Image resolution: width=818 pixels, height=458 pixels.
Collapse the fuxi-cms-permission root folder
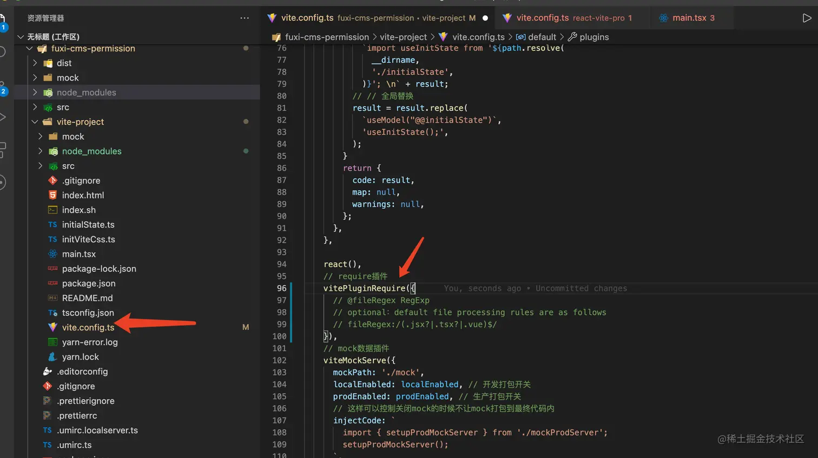[x=30, y=49]
